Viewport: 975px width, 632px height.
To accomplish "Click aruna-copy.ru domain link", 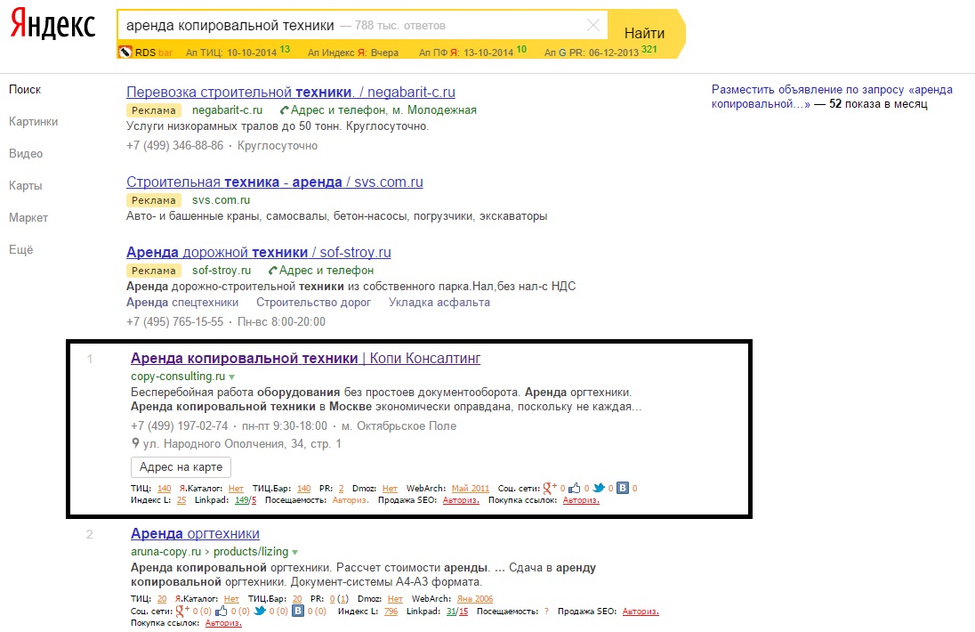I will (166, 552).
